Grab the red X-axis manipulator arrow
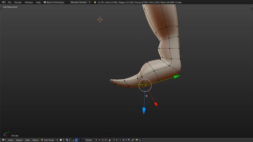The width and height of the screenshot is (253, 142). 156,104
